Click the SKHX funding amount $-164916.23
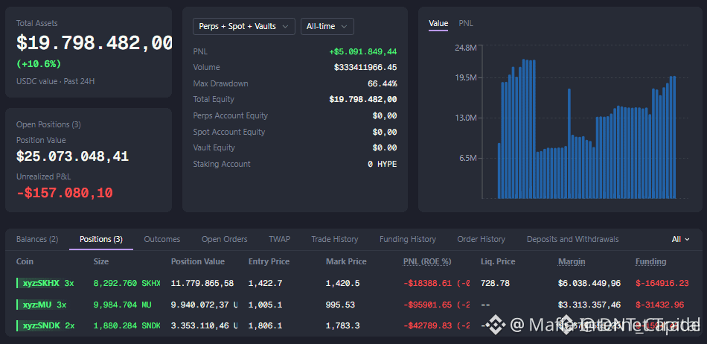Viewport: 707px width, 344px height. tap(662, 283)
